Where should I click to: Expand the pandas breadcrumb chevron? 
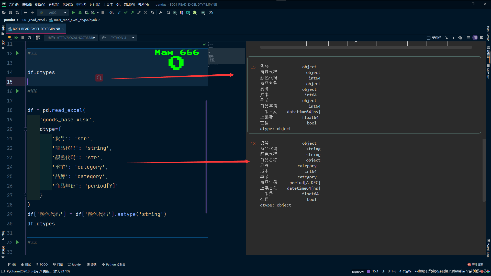17,20
